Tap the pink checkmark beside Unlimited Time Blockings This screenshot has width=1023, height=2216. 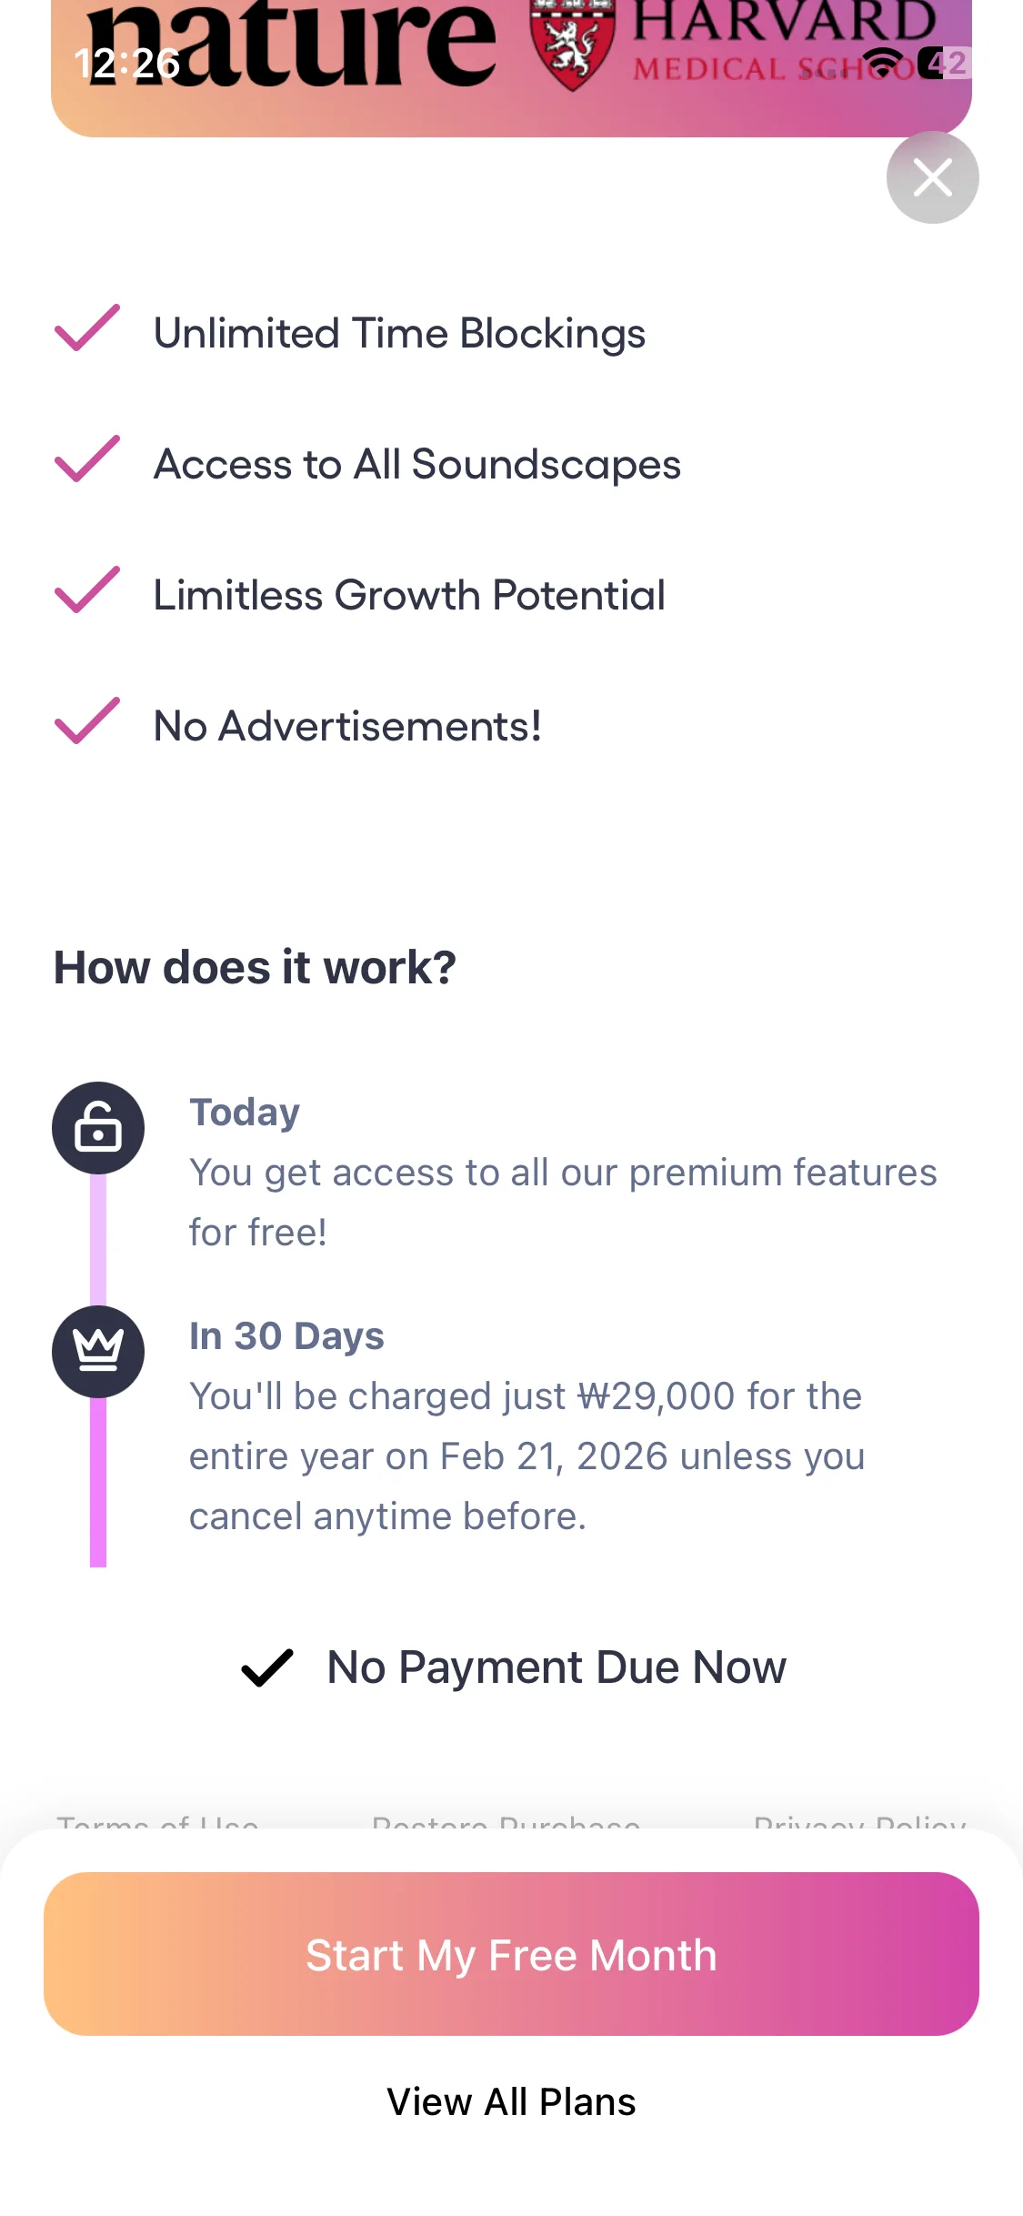coord(87,328)
